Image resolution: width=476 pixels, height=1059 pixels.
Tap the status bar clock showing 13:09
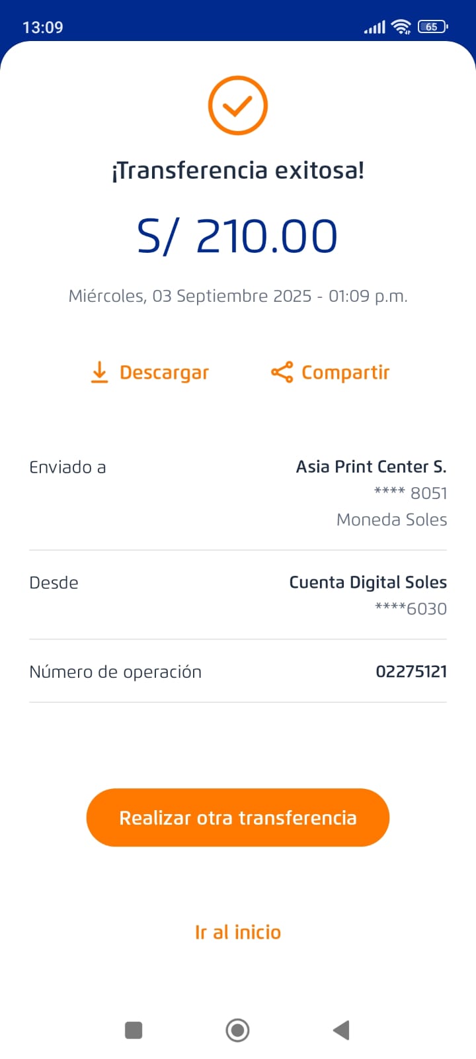click(43, 27)
